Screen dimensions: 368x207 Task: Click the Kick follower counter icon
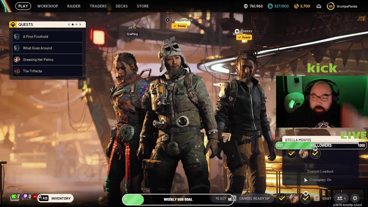[14, 197]
